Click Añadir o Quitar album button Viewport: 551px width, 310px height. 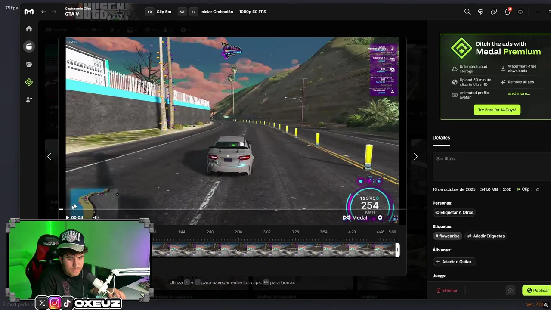coord(453,262)
